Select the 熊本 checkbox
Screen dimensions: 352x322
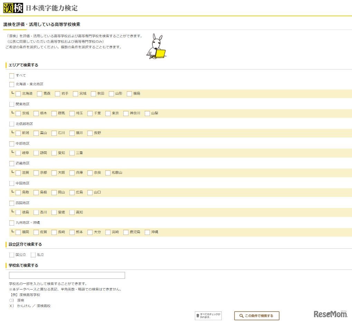click(x=72, y=232)
